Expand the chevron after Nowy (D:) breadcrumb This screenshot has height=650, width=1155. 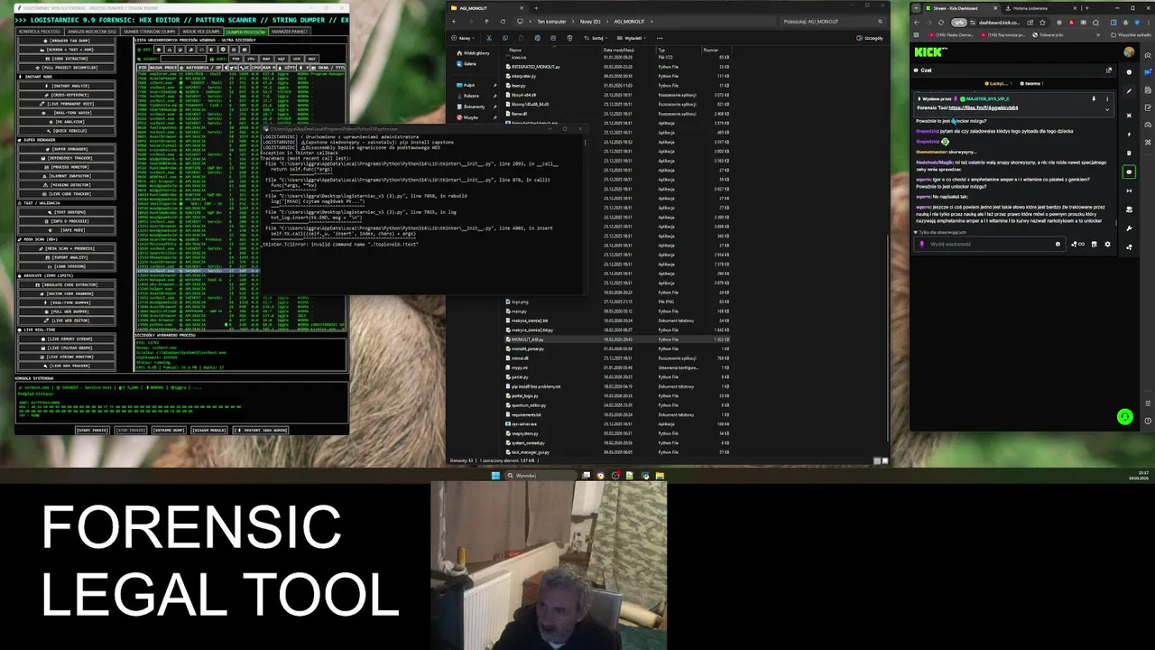coord(606,22)
